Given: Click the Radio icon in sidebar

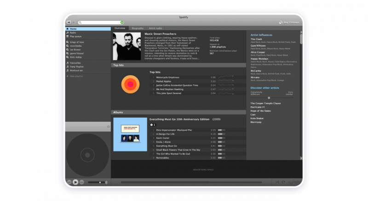Looking at the screenshot, I should click(68, 33).
